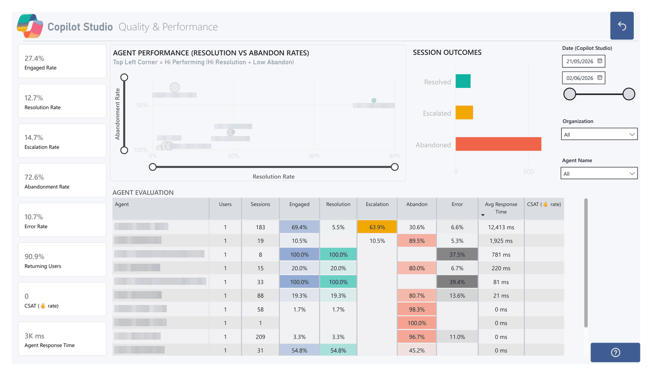Viewport: 652px width, 376px height.
Task: Click the teal bubble in the scatter chart
Action: [x=374, y=100]
